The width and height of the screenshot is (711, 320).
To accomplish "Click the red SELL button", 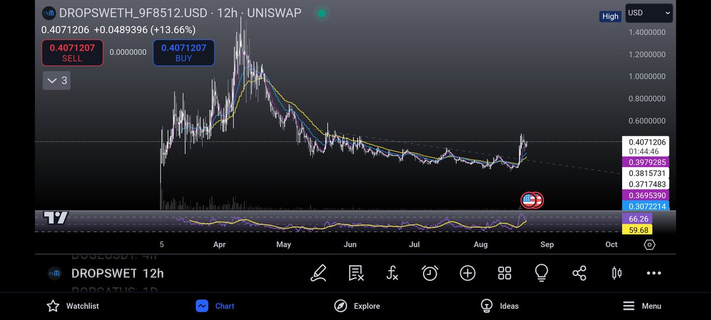I will click(x=72, y=53).
